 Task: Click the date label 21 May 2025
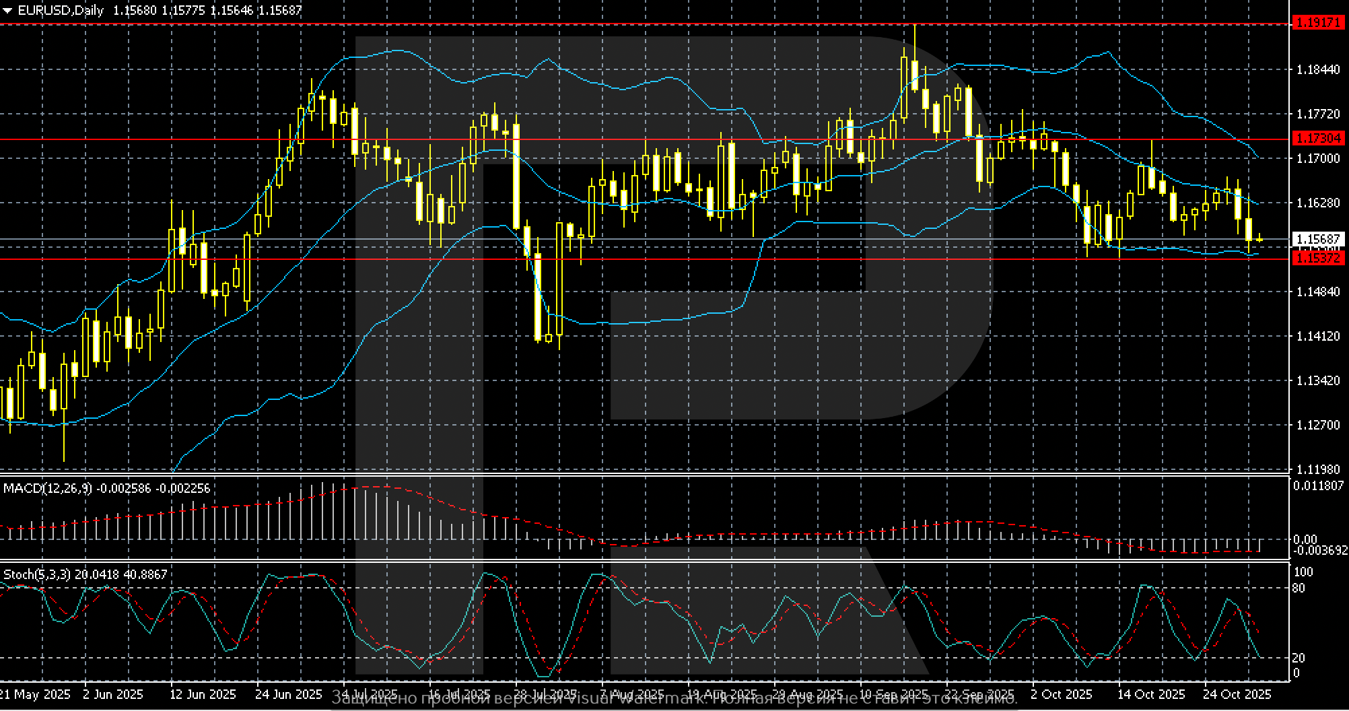click(35, 694)
